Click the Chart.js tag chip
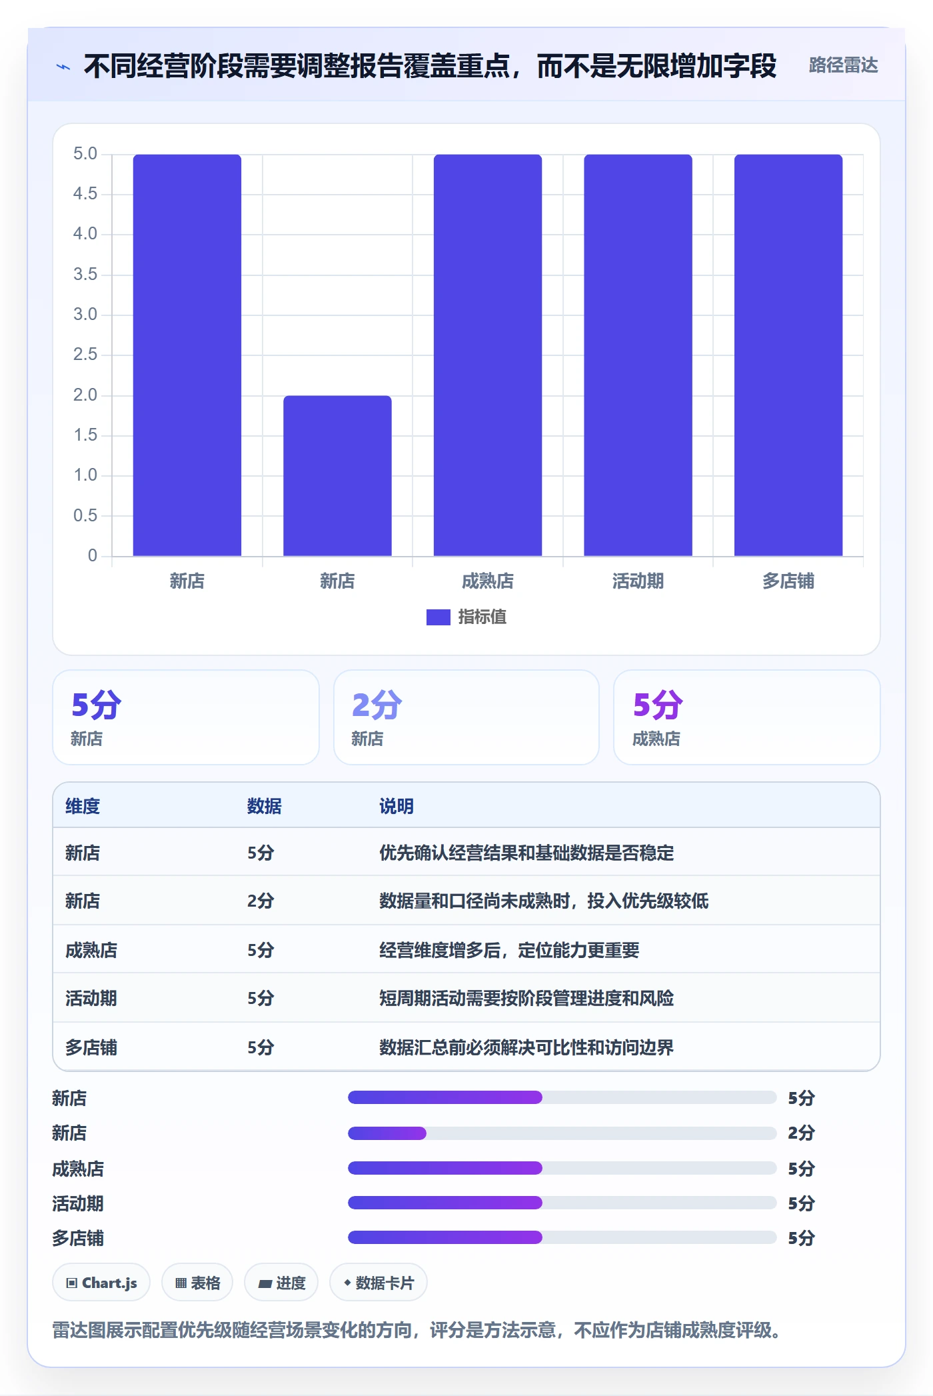 101,1283
